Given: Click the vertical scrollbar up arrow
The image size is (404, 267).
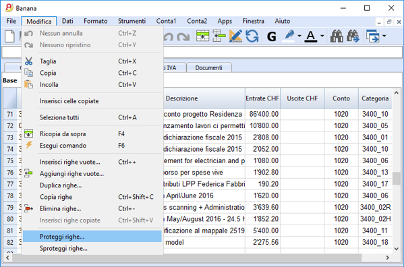Looking at the screenshot, I should point(397,92).
